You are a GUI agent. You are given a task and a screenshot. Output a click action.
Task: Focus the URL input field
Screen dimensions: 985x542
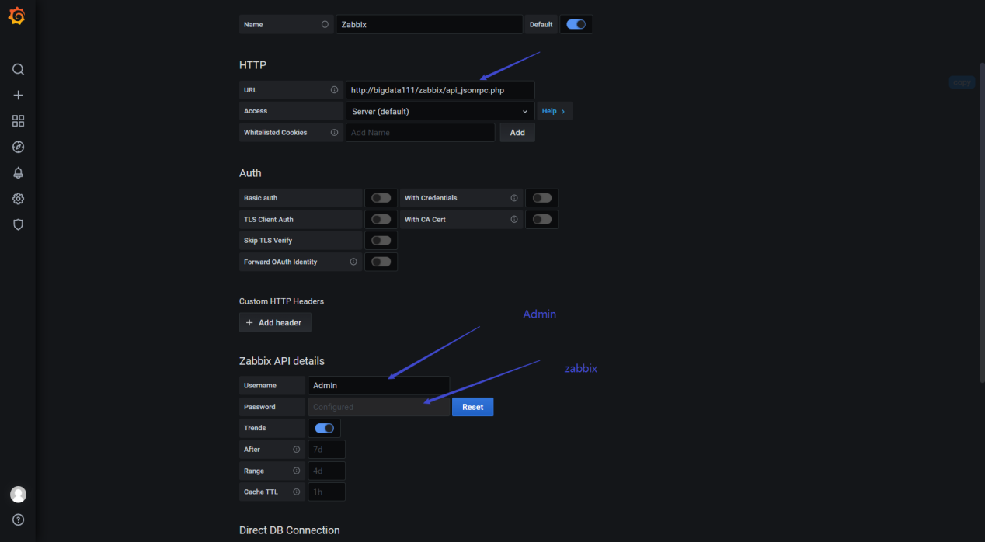pos(440,90)
